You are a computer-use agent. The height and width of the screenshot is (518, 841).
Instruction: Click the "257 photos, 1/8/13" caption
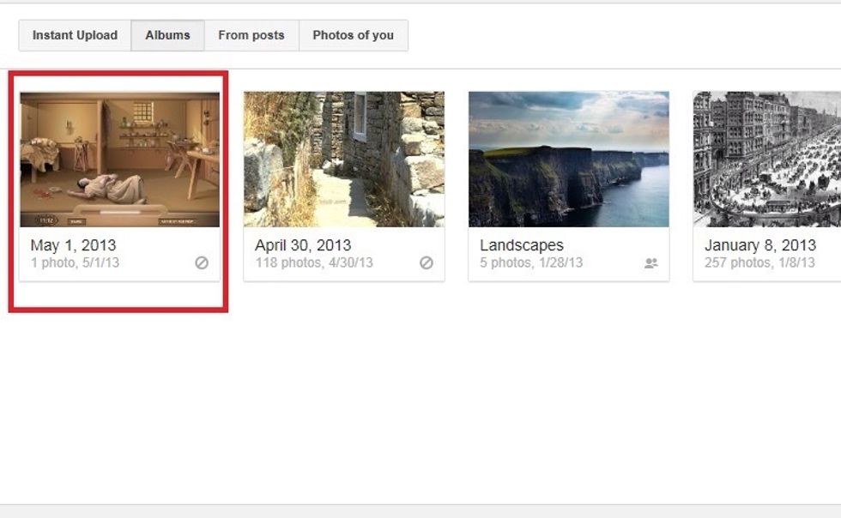(x=759, y=262)
